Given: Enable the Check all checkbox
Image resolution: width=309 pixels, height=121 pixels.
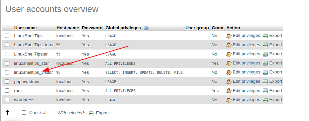Looking at the screenshot, I should (x=24, y=113).
